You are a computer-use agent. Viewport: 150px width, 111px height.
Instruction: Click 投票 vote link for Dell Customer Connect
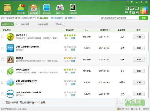click(x=73, y=50)
